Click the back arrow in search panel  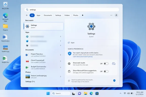tap(27, 15)
